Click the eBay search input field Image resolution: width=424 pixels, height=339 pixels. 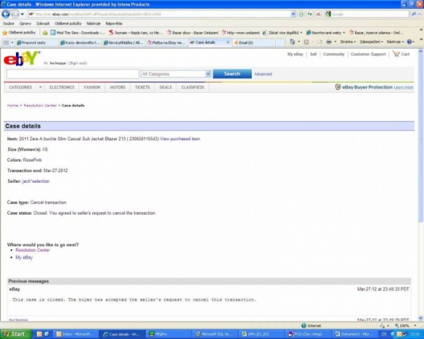(x=72, y=74)
